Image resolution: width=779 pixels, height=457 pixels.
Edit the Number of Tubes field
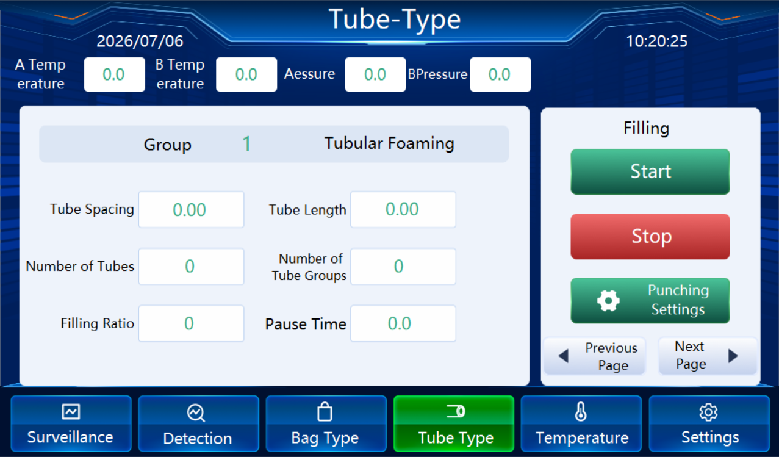point(192,267)
